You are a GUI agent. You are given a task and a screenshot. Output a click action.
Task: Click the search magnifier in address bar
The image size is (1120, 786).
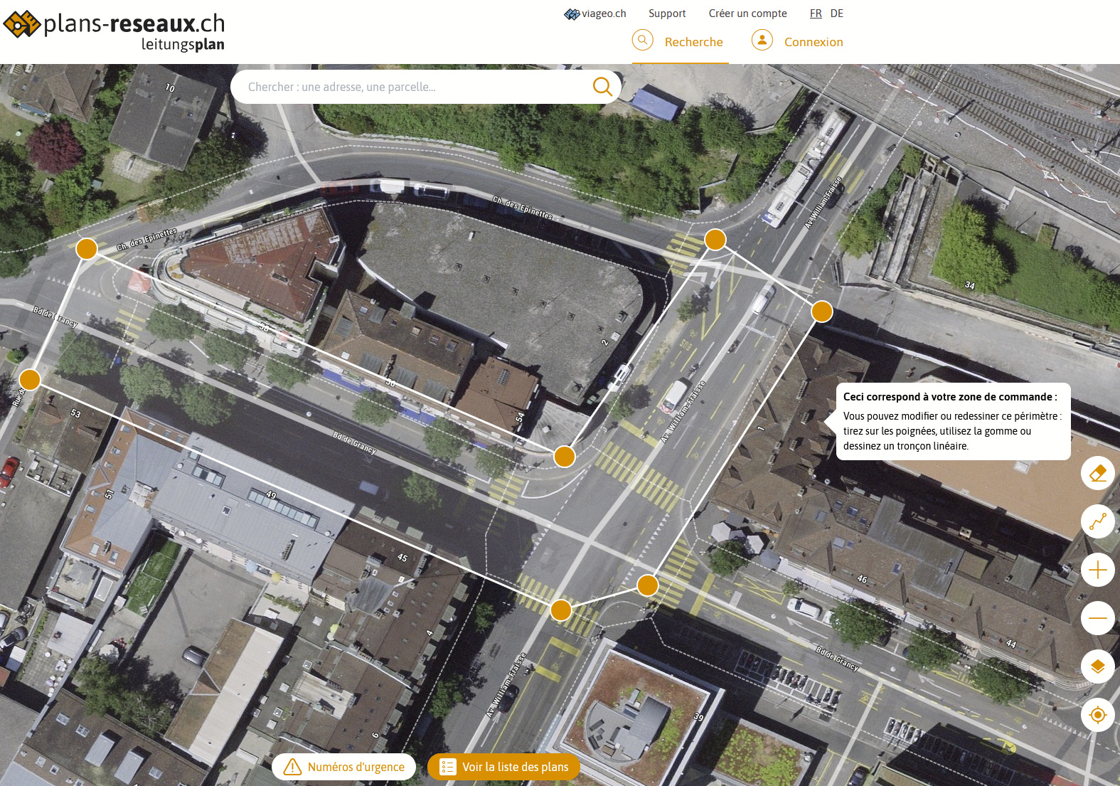click(602, 87)
